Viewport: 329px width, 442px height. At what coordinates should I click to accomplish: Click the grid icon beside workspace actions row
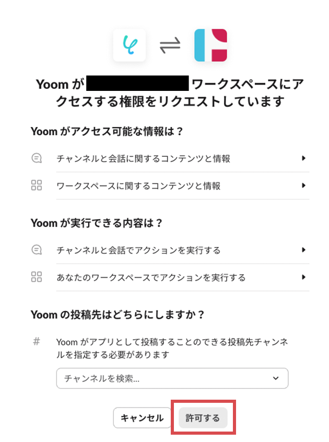click(x=36, y=277)
